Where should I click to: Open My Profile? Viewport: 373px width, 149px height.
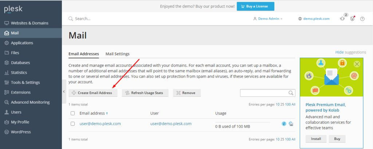[x=31, y=122]
